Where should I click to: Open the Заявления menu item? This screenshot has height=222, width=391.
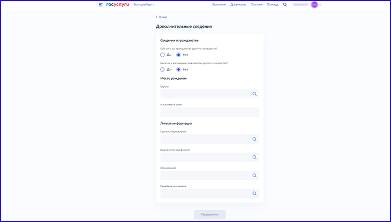pos(219,4)
